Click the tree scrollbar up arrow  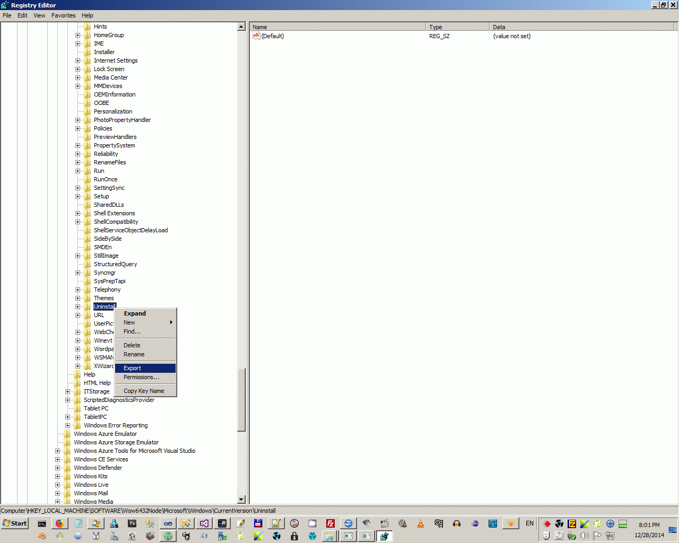click(x=241, y=27)
